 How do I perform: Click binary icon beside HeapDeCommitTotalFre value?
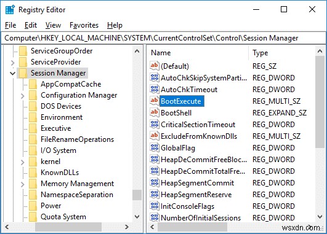155,171
